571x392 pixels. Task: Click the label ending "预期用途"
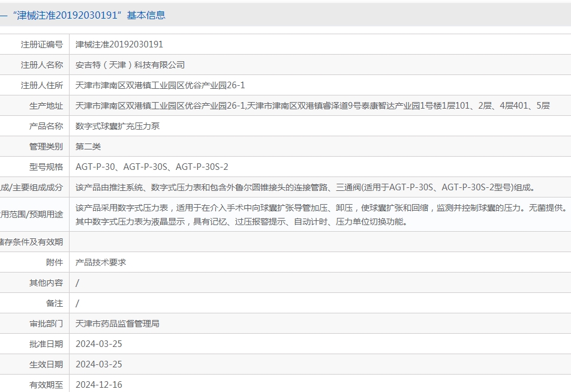coord(32,214)
